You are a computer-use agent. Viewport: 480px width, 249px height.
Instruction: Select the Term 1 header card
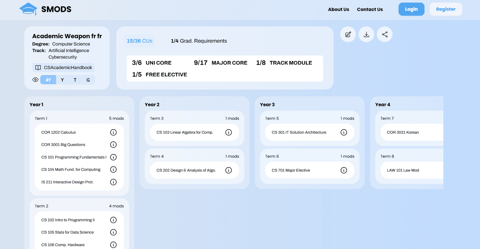pos(79,118)
